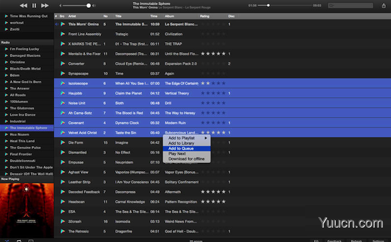The image size is (391, 242).
Task: Click the source icon for Decoded Feedback row
Action: pos(63,192)
